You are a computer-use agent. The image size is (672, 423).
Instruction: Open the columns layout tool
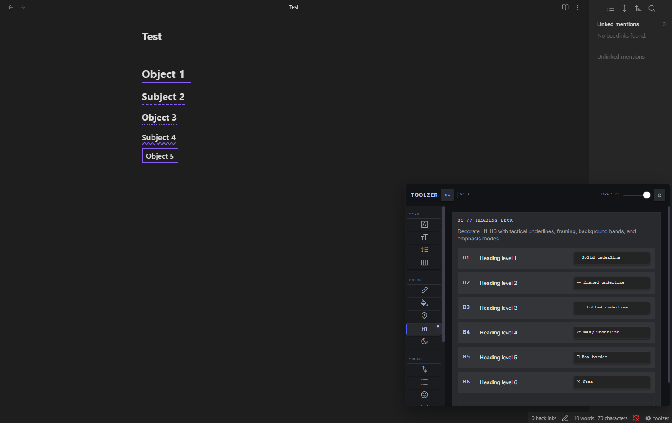pos(424,263)
